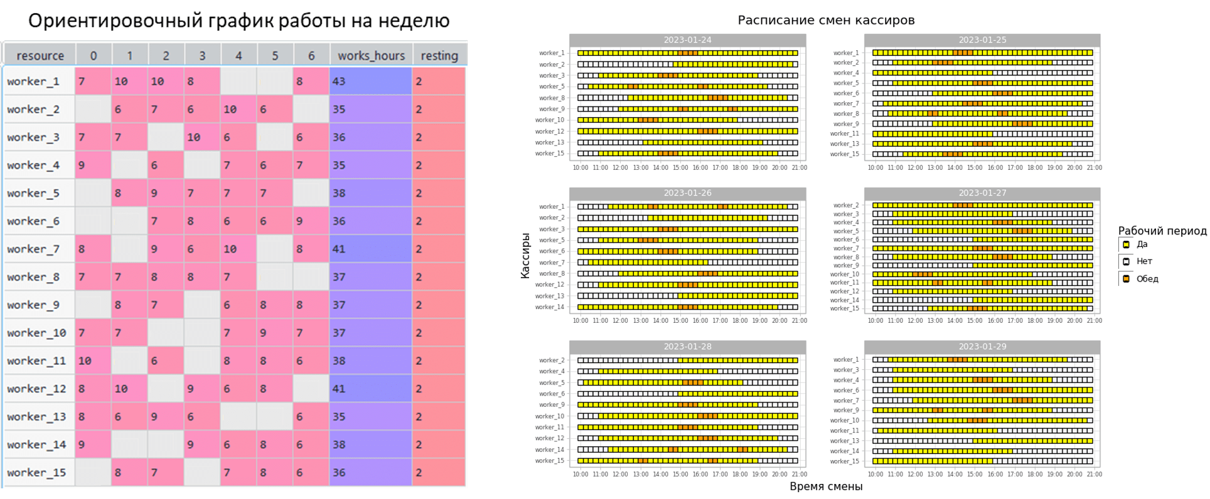Select the worker_15 row label in table
The height and width of the screenshot is (499, 1210).
click(36, 473)
